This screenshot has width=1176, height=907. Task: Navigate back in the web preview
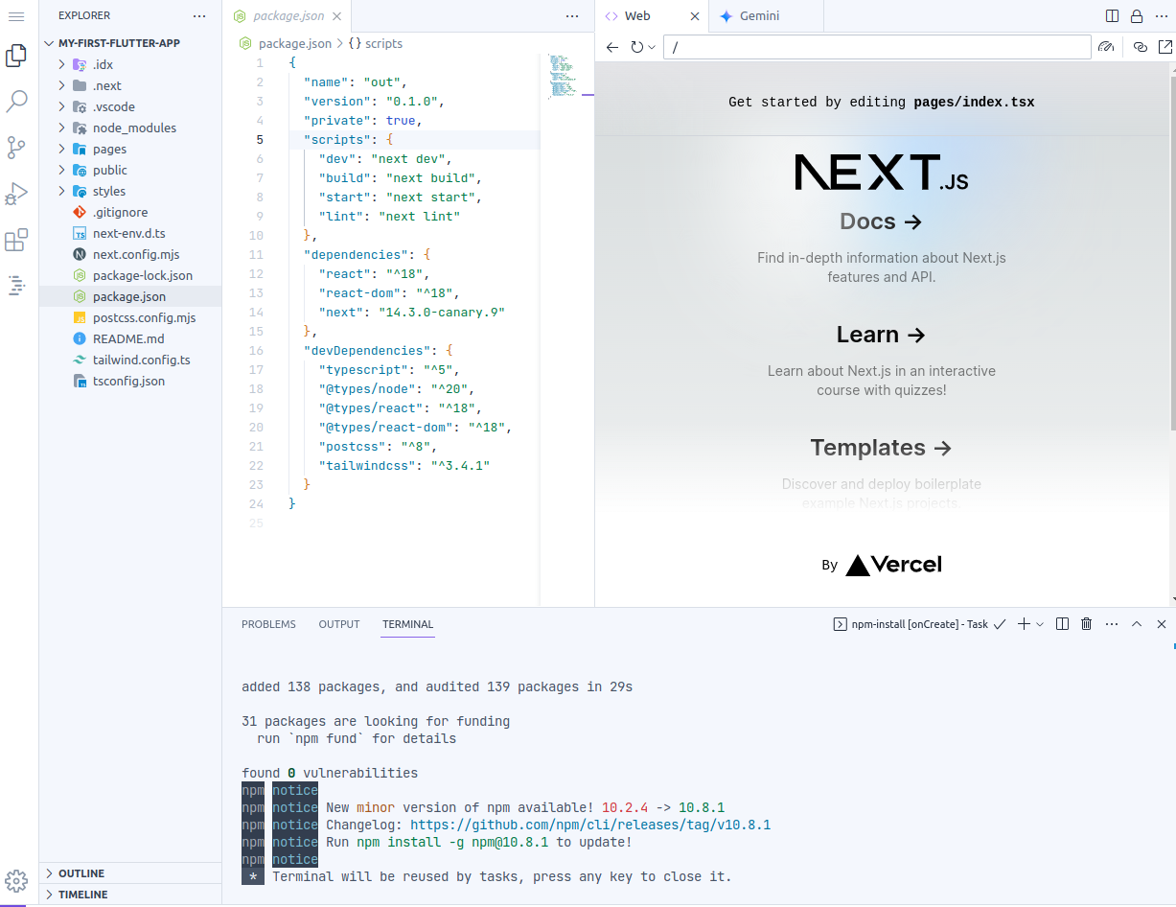coord(612,46)
